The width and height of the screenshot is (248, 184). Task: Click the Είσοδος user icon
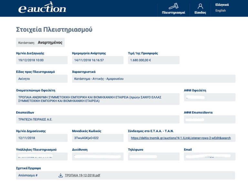(200, 6)
